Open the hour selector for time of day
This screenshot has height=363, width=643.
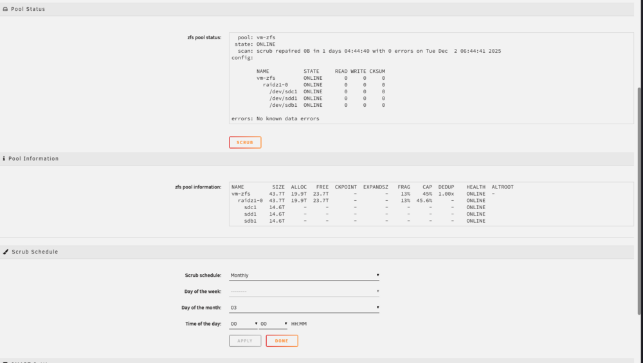244,324
